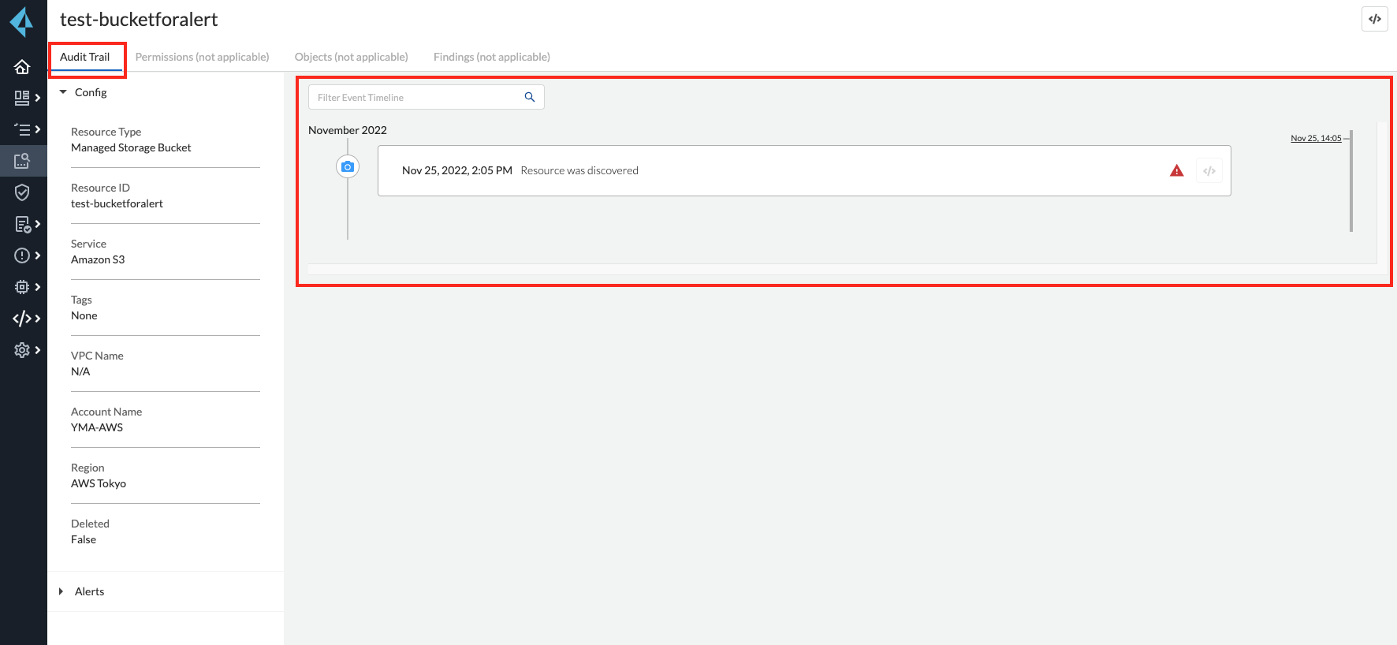This screenshot has width=1397, height=645.
Task: Click the code view button at top right
Action: (x=1375, y=19)
